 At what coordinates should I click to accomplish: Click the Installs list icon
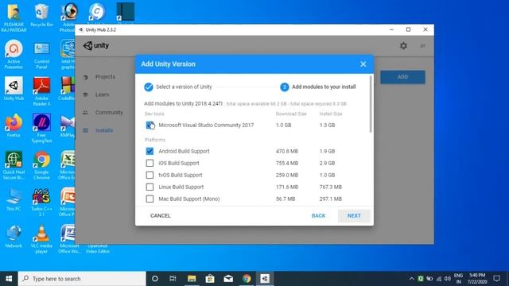coord(85,130)
